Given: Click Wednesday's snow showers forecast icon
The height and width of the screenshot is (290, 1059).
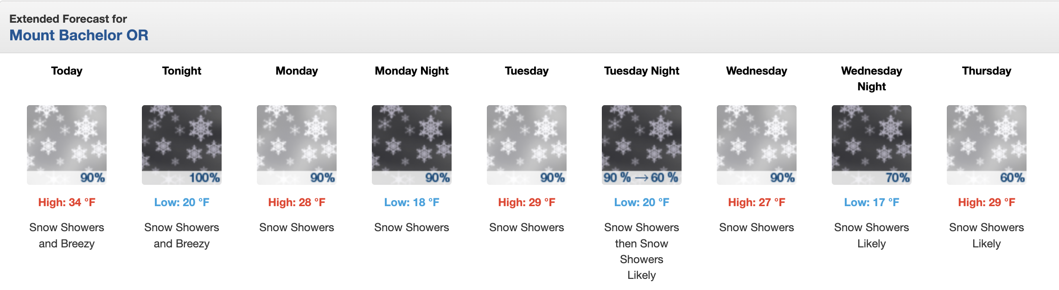Looking at the screenshot, I should click(757, 145).
